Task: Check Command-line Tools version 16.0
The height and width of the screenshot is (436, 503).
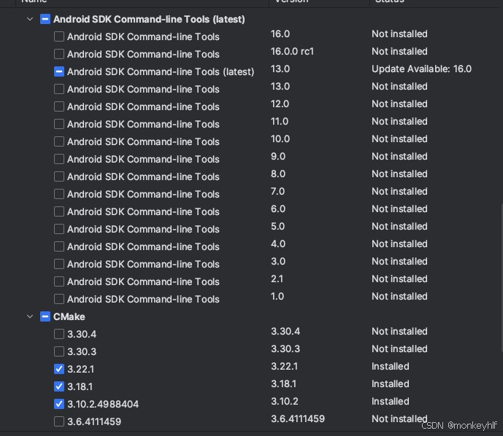Action: (x=59, y=36)
